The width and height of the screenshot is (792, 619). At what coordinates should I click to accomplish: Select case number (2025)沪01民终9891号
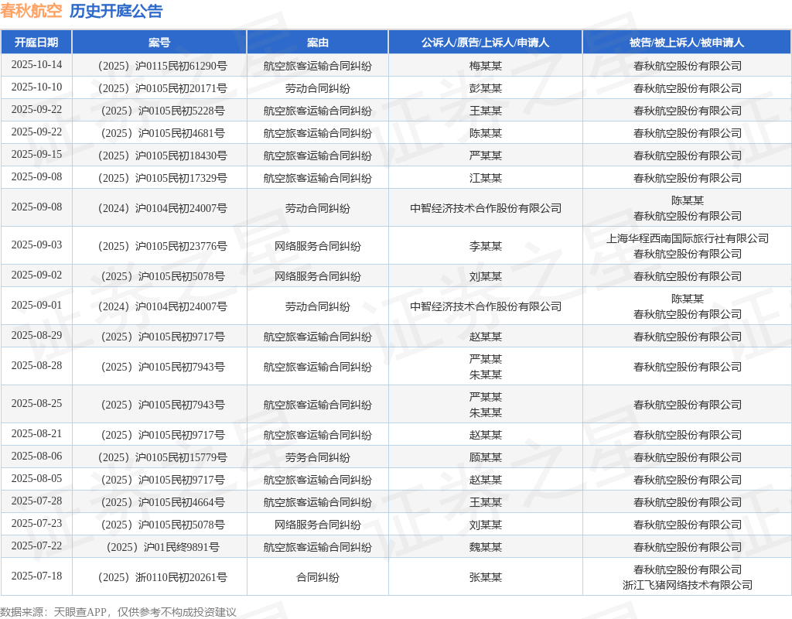tap(162, 547)
